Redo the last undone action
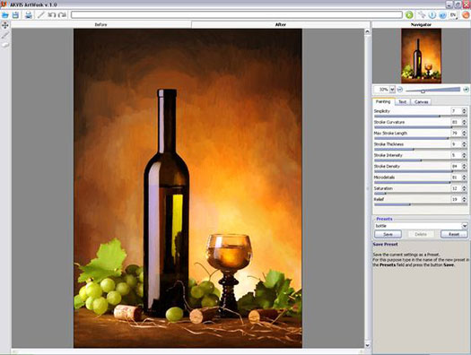 click(62, 14)
